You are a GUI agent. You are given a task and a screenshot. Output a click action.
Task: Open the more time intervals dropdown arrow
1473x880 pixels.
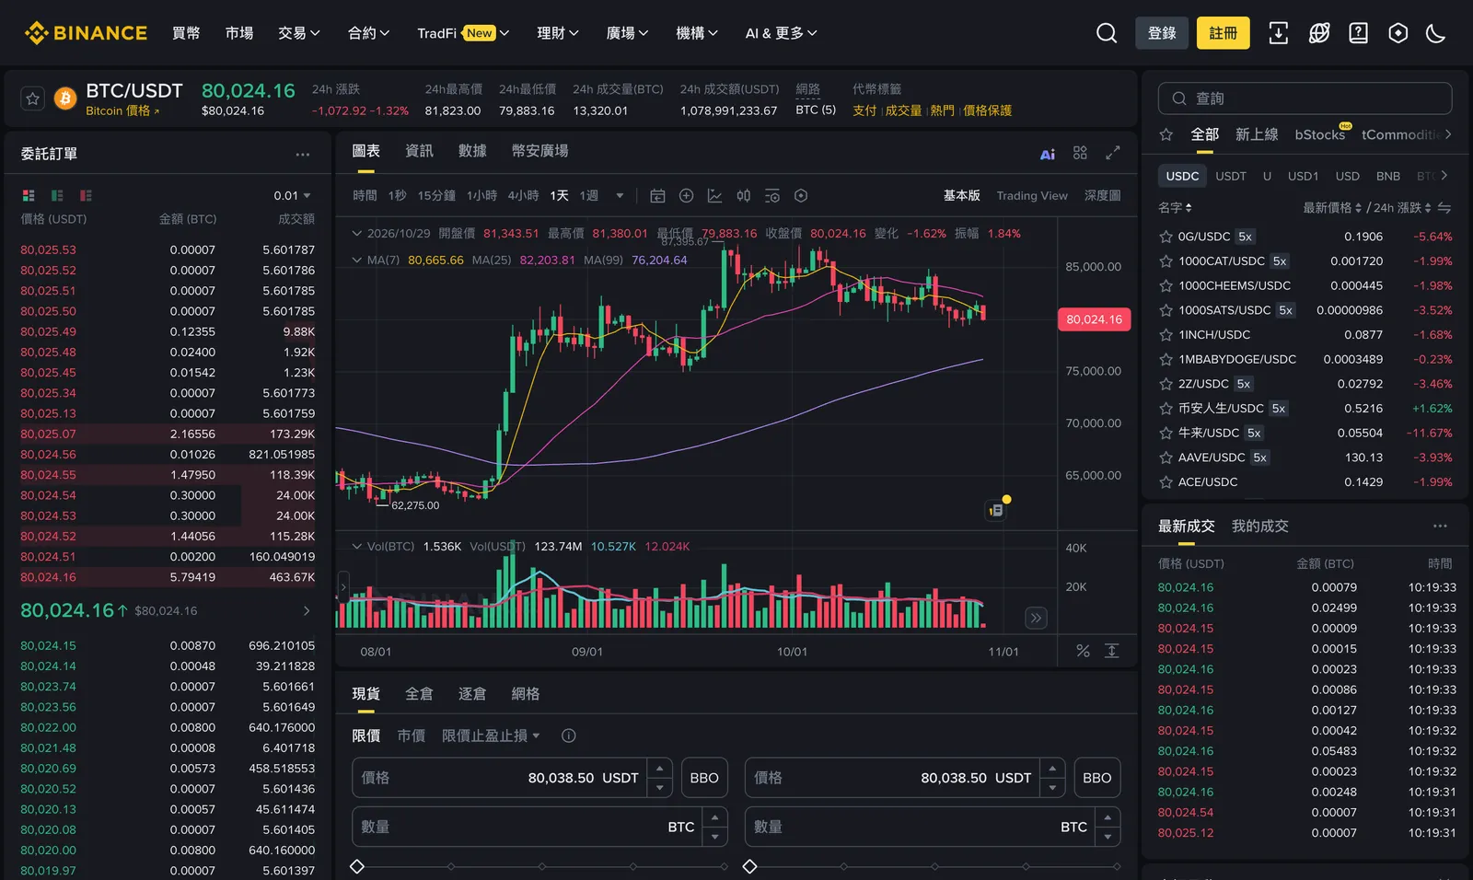point(620,196)
